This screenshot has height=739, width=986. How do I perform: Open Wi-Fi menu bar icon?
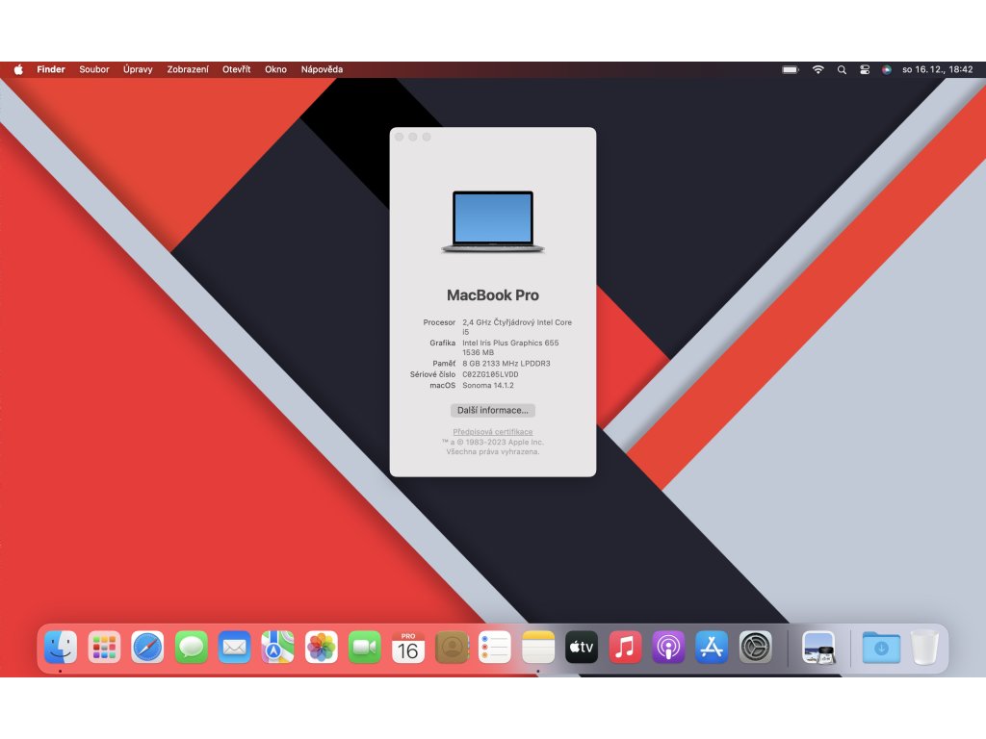click(x=818, y=69)
